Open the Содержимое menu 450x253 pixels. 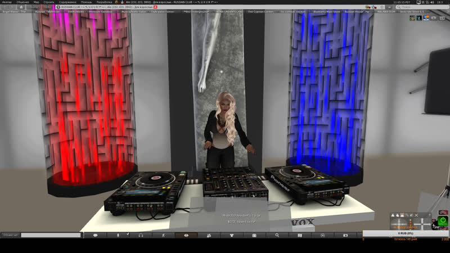pos(67,2)
